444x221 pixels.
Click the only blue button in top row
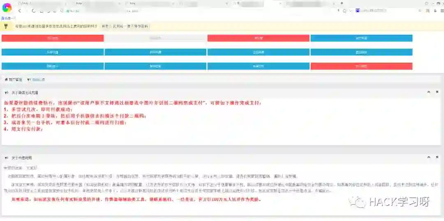click(361, 38)
